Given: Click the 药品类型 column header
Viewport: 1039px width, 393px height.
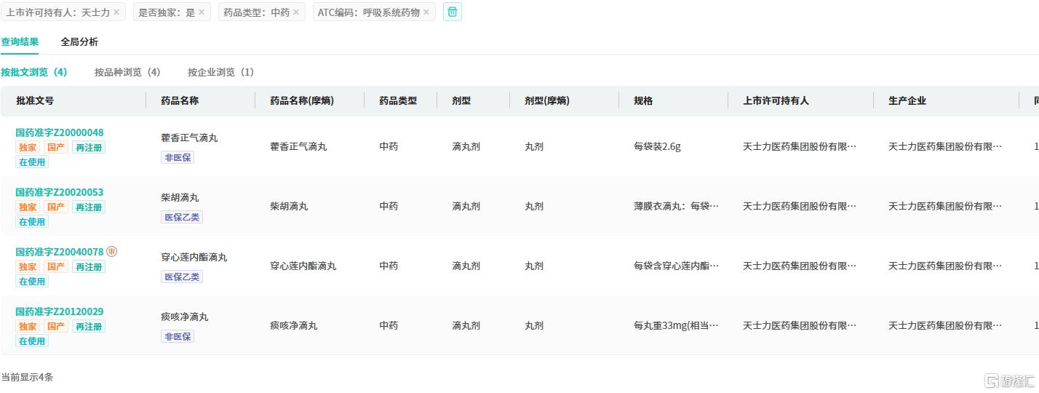Looking at the screenshot, I should point(398,100).
